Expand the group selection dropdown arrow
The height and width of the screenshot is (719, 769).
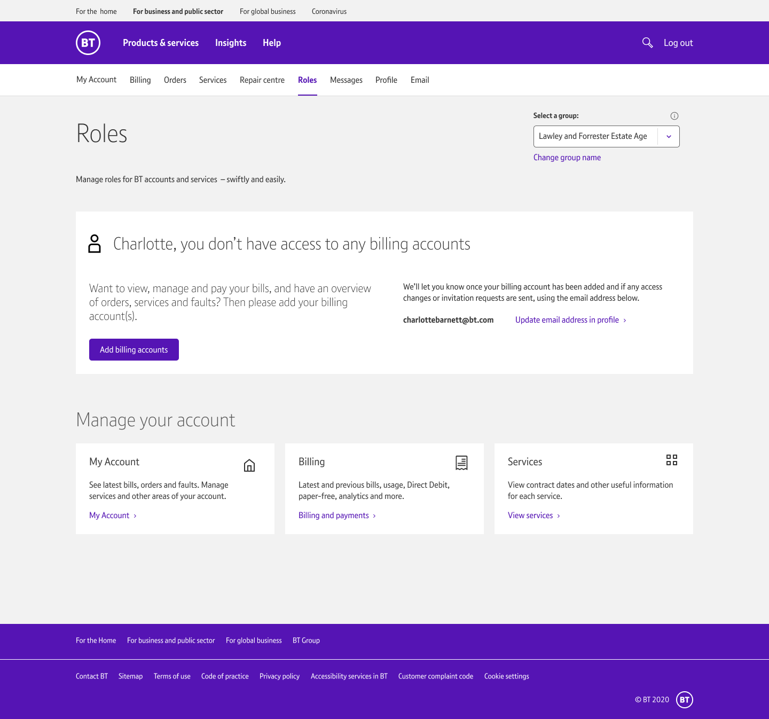[x=669, y=137]
